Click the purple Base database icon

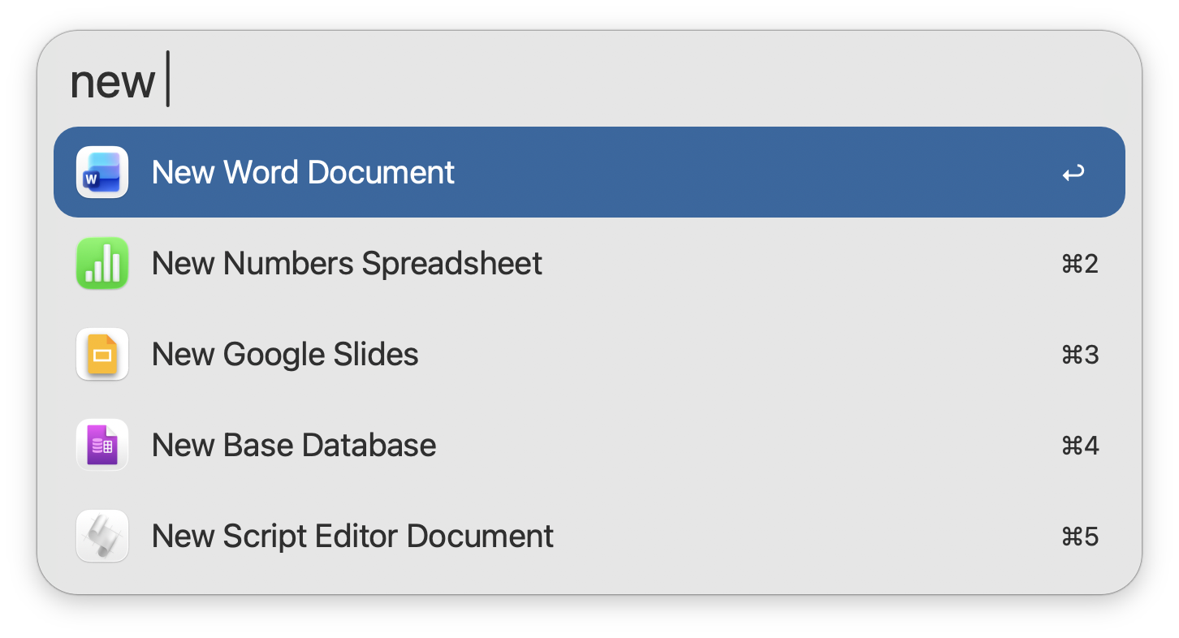click(x=102, y=445)
